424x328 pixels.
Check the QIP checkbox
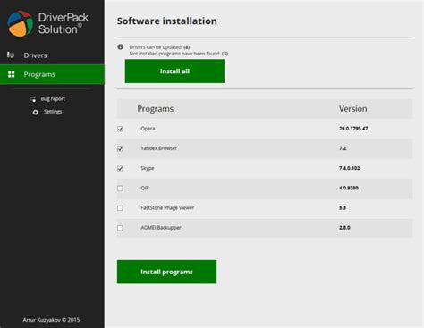click(120, 189)
